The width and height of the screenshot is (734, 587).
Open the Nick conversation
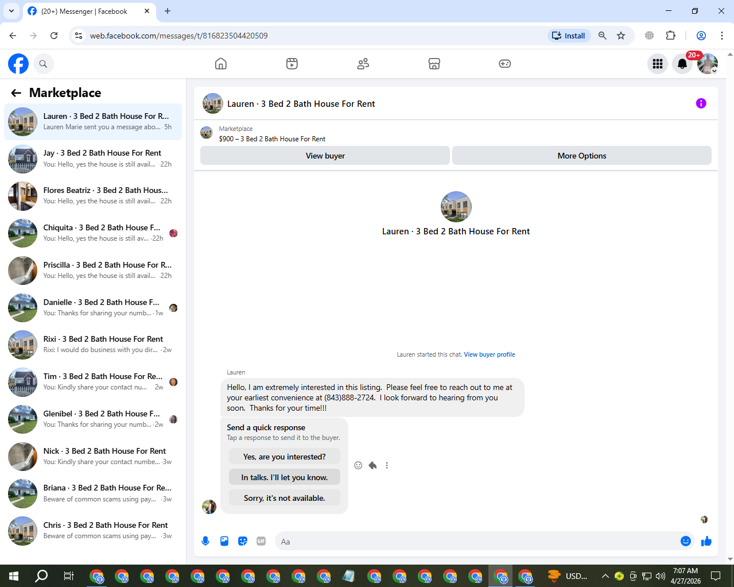(93, 457)
